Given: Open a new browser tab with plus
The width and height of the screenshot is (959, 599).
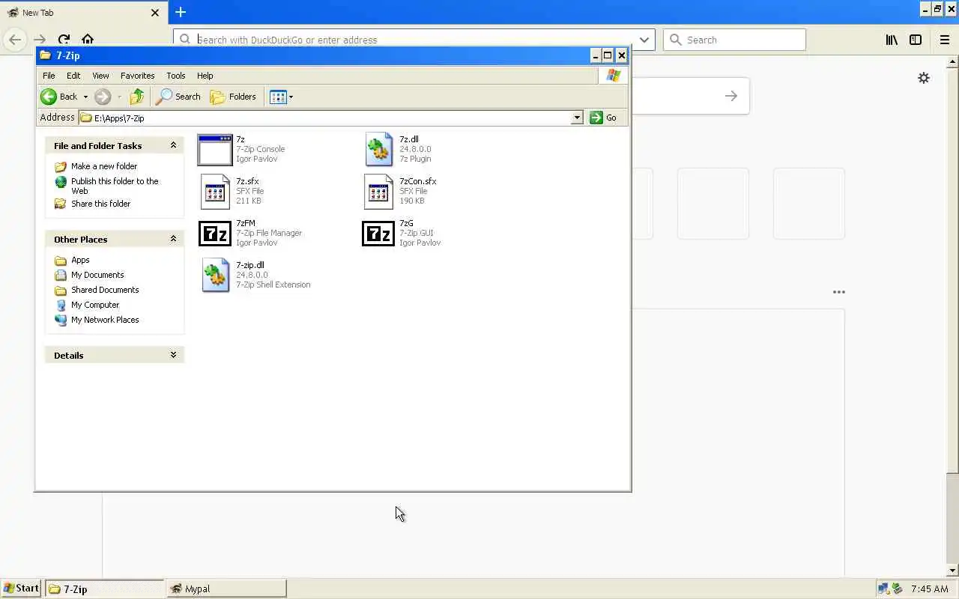Looking at the screenshot, I should 181,12.
